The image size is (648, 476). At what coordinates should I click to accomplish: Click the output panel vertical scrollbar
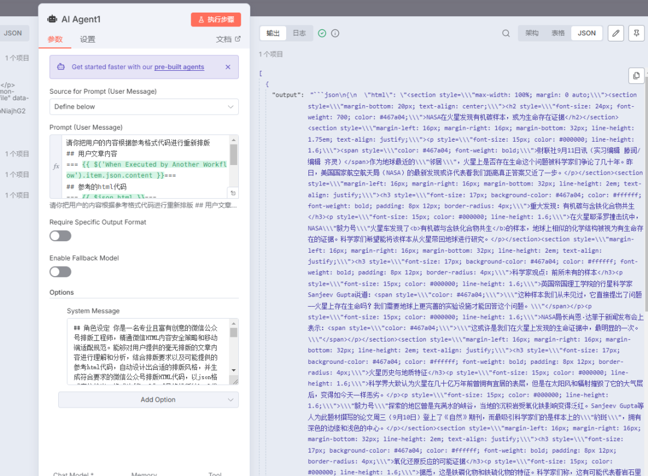(646, 194)
